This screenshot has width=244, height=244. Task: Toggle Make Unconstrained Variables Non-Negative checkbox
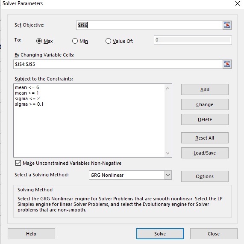click(18, 163)
